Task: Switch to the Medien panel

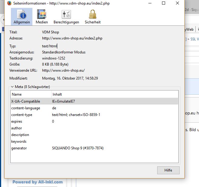Action: pos(41,17)
